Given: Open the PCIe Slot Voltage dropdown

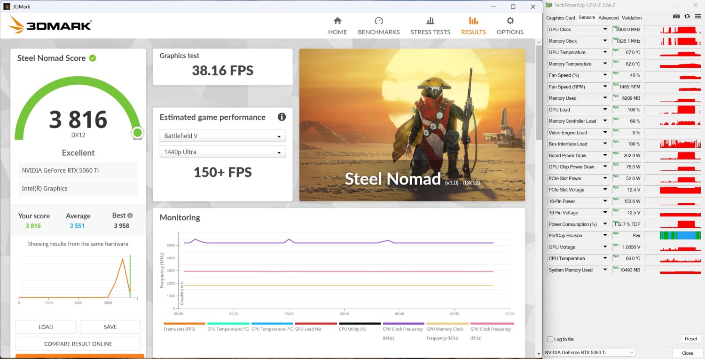Looking at the screenshot, I should (605, 190).
